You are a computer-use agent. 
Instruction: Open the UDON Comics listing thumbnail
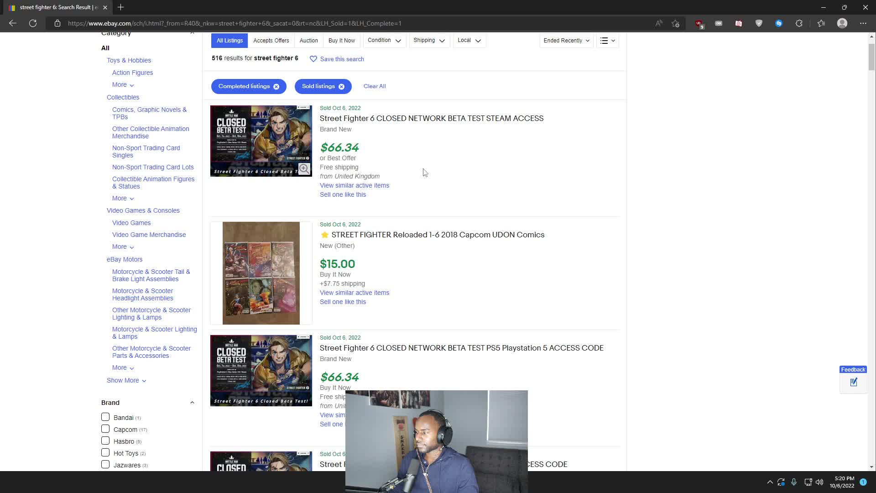[261, 273]
